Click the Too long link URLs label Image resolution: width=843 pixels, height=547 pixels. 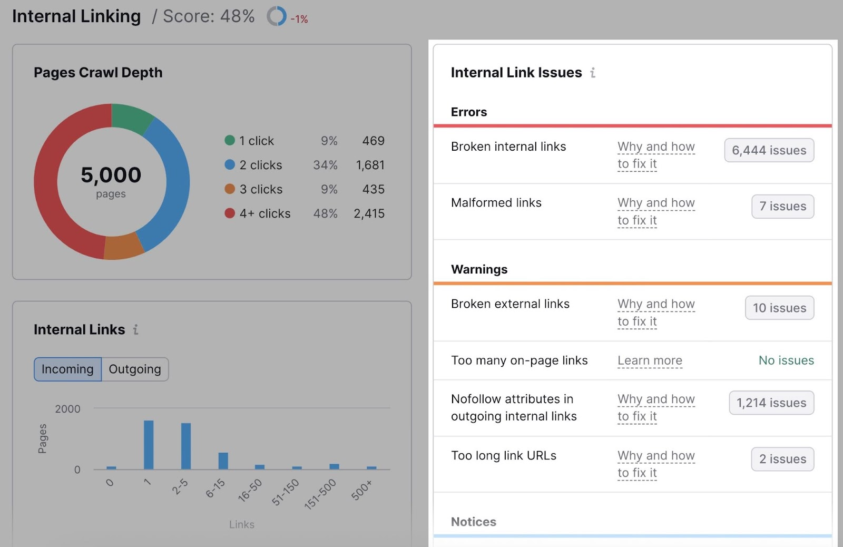point(504,456)
